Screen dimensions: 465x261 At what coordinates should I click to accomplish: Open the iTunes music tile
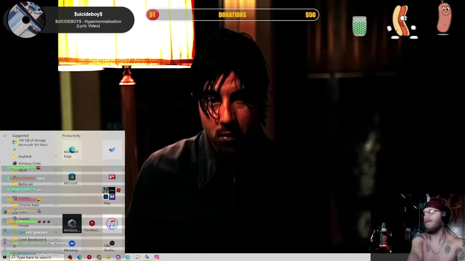112,224
